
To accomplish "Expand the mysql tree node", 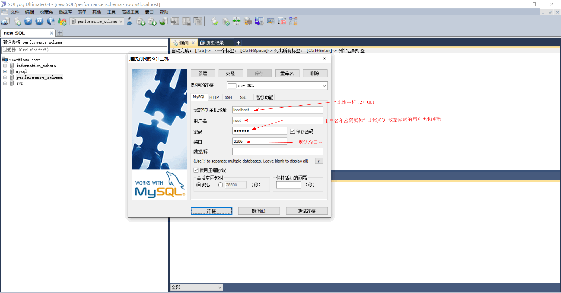I will (5, 71).
